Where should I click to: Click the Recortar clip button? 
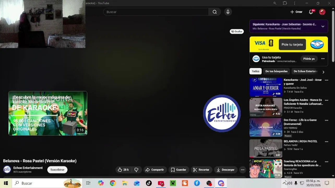pos(201,170)
